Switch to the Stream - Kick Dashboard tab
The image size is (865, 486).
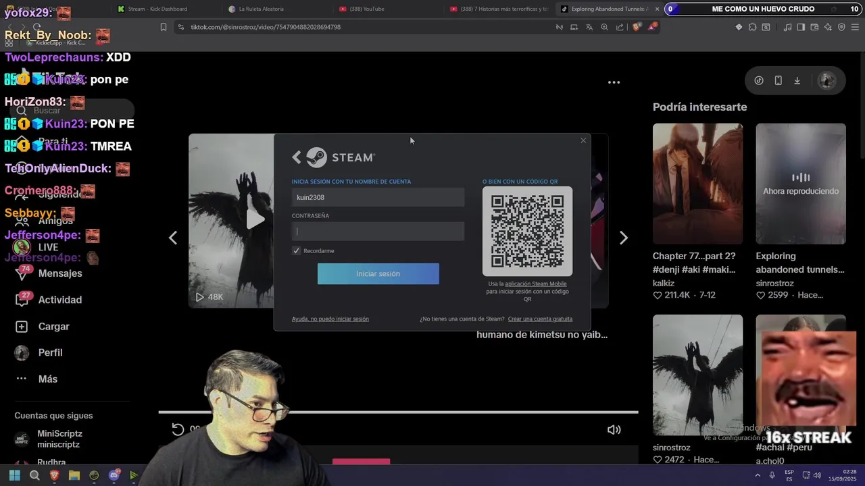point(157,9)
